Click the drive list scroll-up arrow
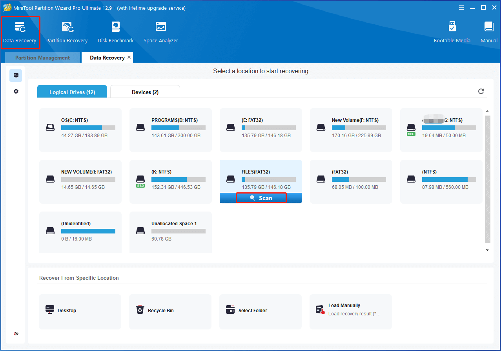The width and height of the screenshot is (501, 351). tap(487, 112)
